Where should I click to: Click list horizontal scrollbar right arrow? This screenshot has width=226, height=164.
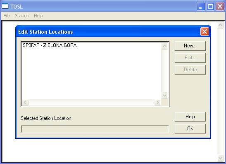(157, 103)
